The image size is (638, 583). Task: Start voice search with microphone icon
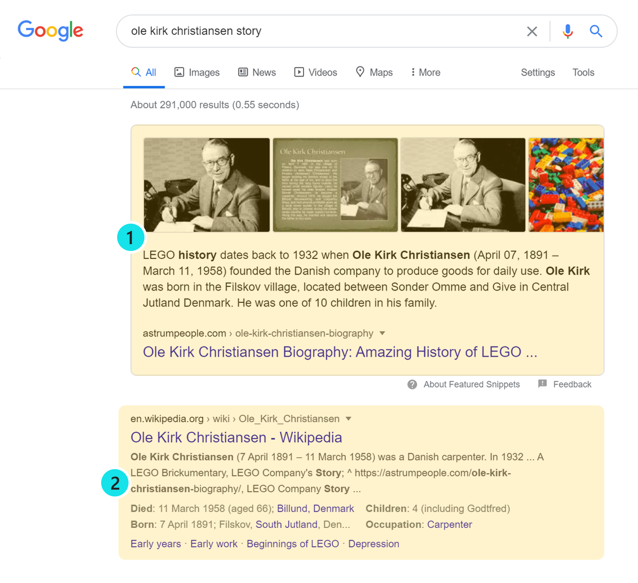(568, 31)
